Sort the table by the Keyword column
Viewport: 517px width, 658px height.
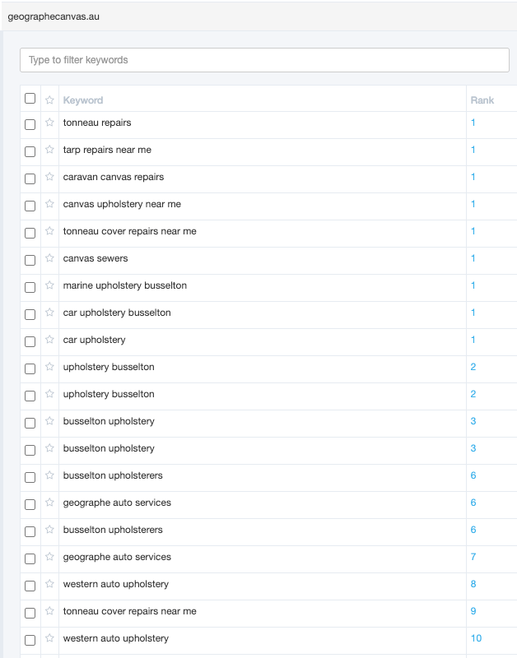pyautogui.click(x=82, y=99)
